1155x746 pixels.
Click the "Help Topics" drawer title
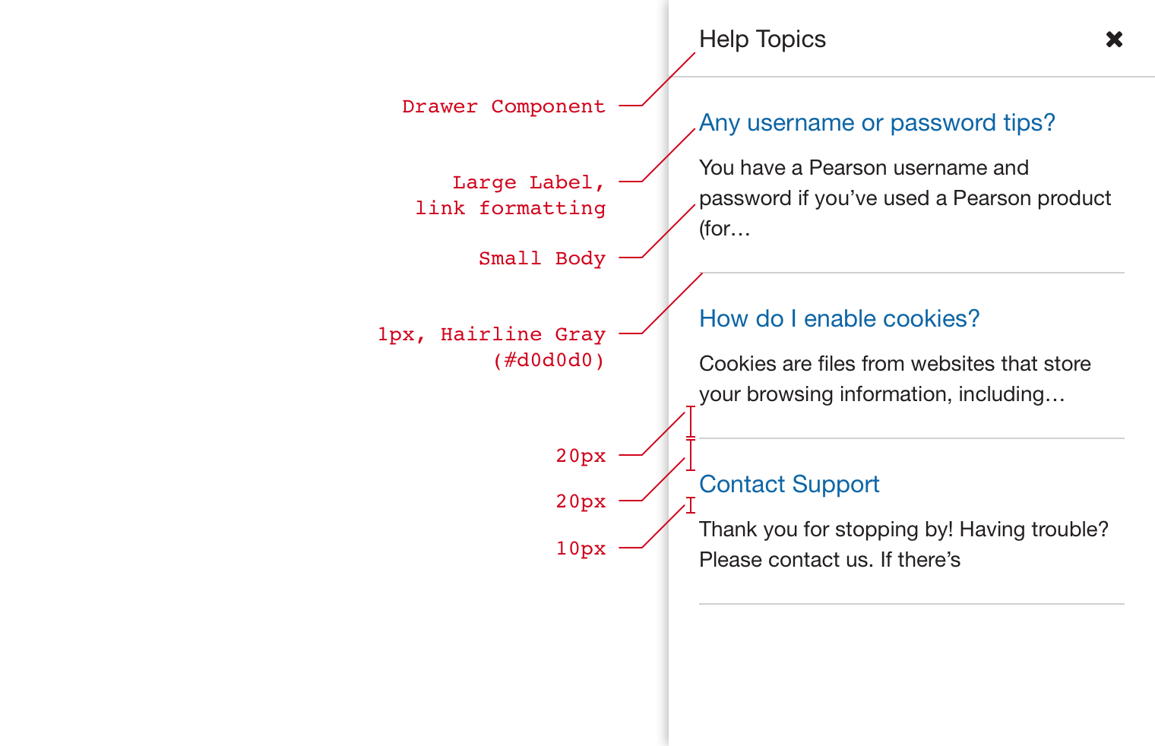tap(762, 40)
